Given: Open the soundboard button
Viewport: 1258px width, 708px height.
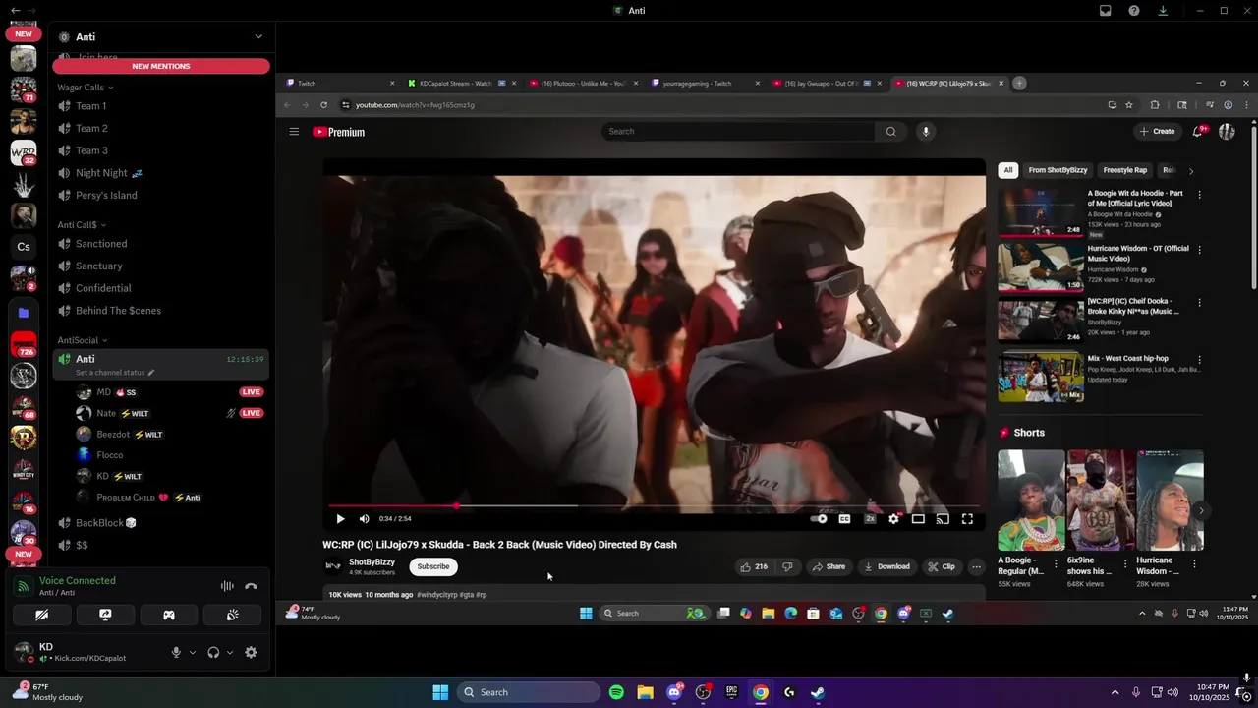Looking at the screenshot, I should pos(232,615).
